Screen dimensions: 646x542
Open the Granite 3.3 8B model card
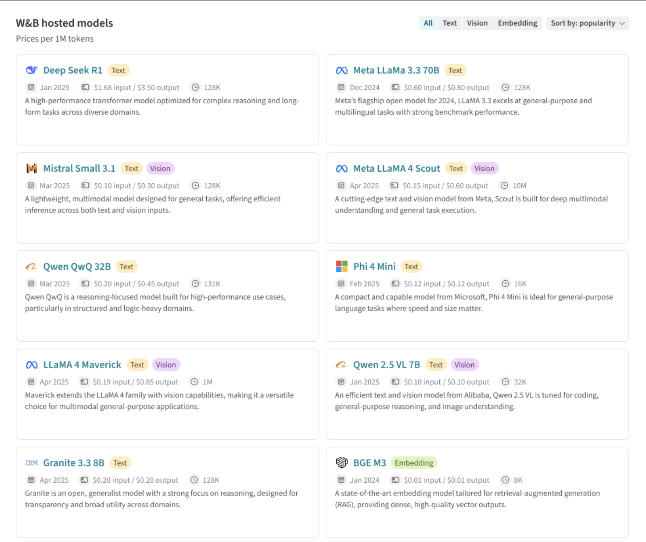pos(167,492)
